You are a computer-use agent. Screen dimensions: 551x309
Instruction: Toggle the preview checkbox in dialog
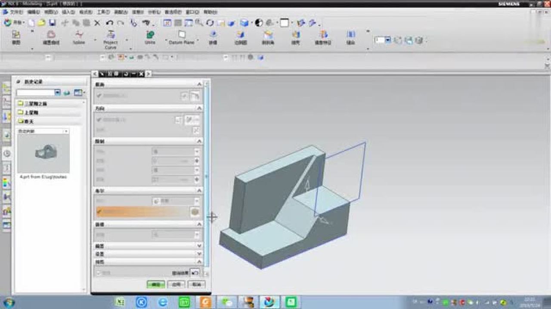click(x=99, y=273)
